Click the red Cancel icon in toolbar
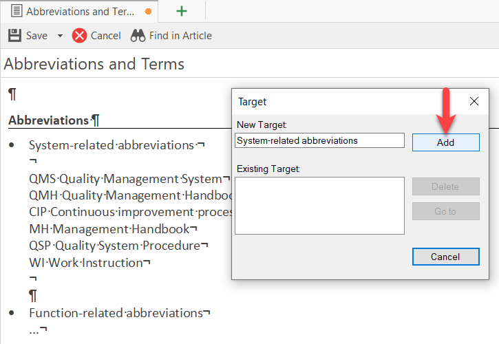Screen dimensions: 499x344 [x=80, y=36]
